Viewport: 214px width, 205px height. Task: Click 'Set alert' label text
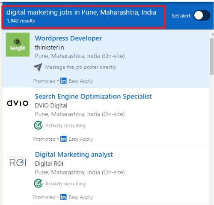[x=181, y=16]
